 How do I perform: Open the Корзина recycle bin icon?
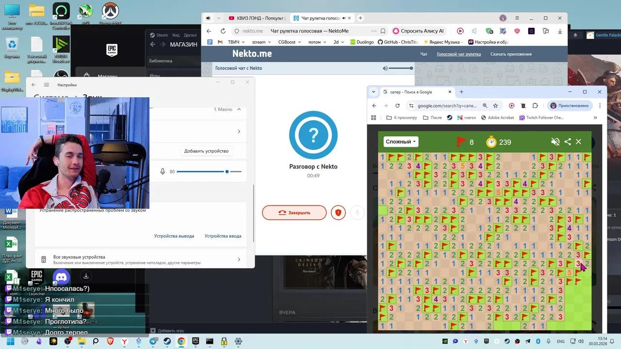(x=12, y=48)
